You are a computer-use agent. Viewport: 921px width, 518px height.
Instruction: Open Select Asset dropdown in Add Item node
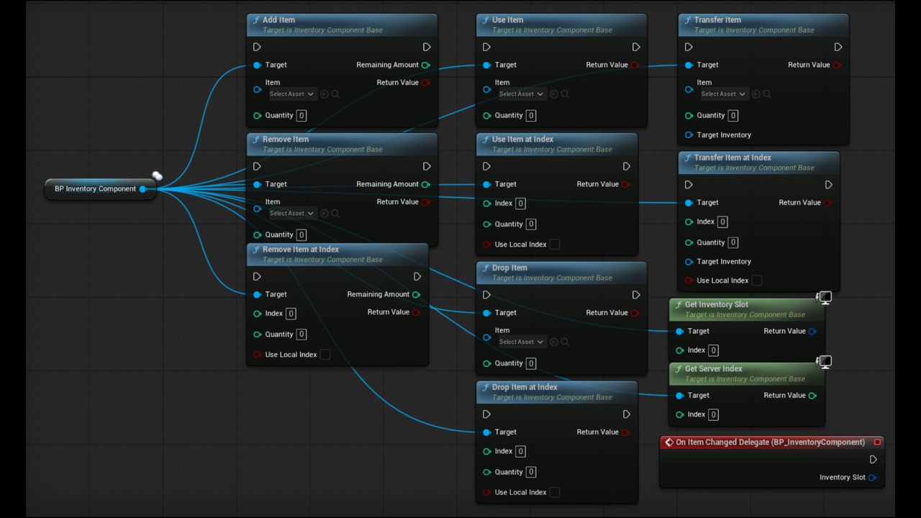291,94
